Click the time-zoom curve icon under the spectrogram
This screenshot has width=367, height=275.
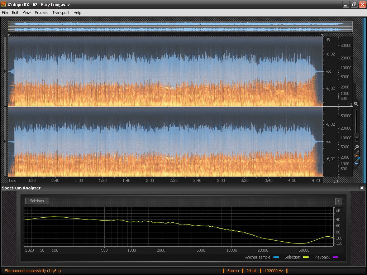(x=336, y=182)
